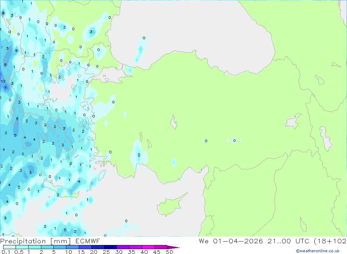Click the 10 to 15 mm legend swatch
347x254 pixels.
click(73, 247)
